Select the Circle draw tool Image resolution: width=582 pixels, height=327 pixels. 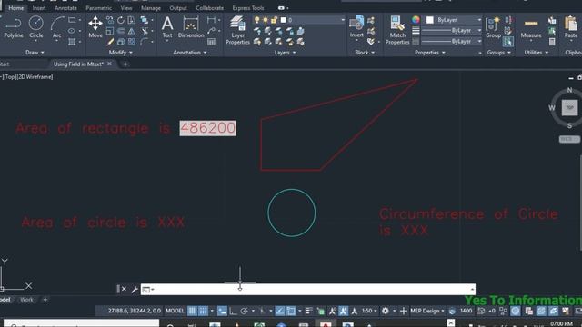tap(36, 27)
